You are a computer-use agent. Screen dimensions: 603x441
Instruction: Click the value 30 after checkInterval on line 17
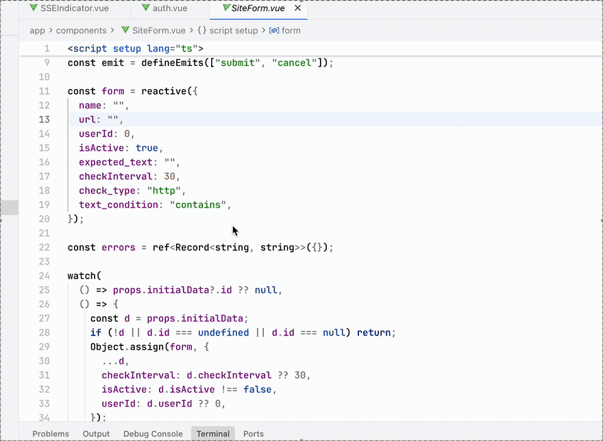click(x=170, y=177)
